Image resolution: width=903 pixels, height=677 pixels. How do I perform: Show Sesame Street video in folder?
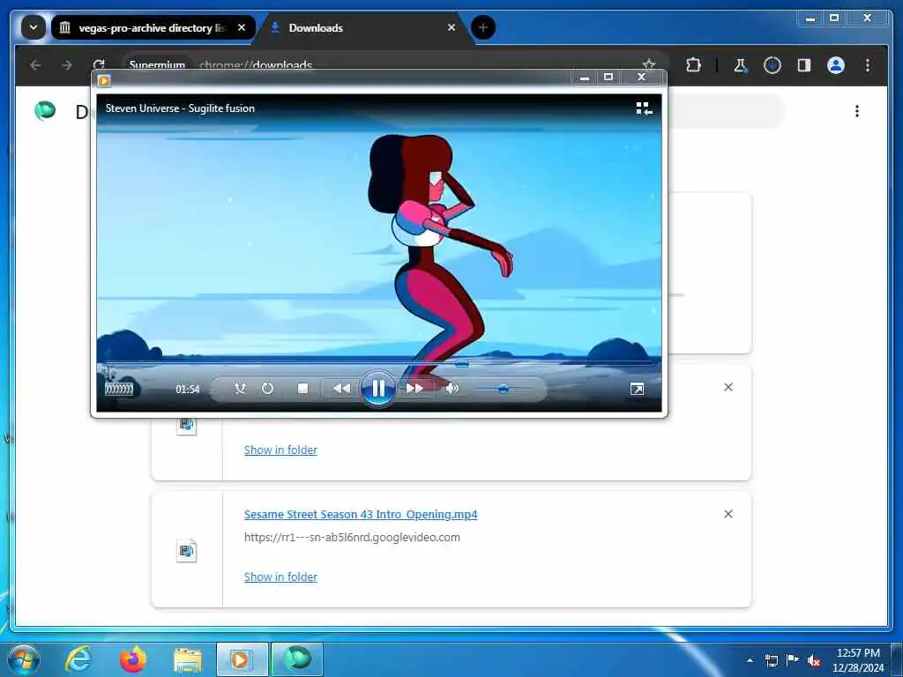[280, 577]
